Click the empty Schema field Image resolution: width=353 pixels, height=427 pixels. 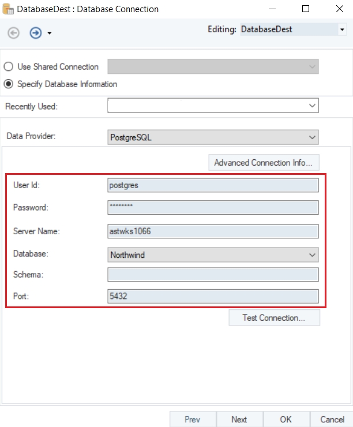click(213, 275)
